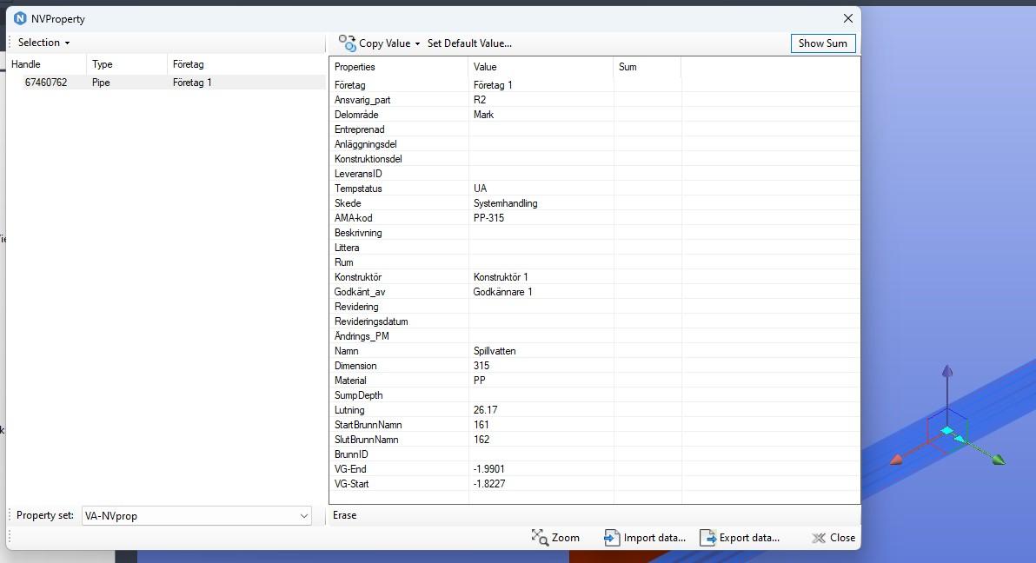Click the Erase button
The height and width of the screenshot is (563, 1036).
[344, 515]
